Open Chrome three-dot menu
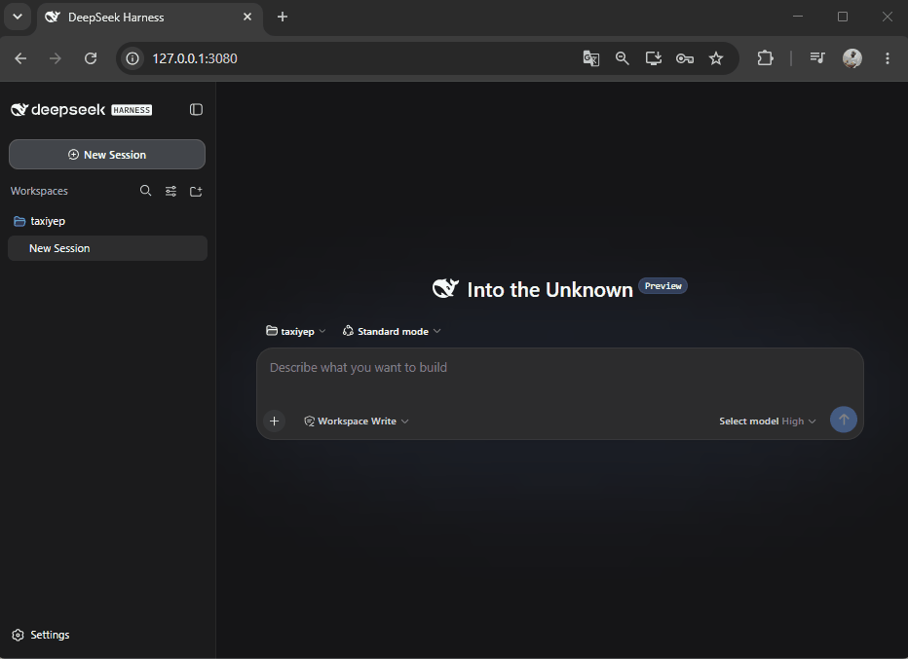Viewport: 908px width, 659px height. (x=888, y=57)
